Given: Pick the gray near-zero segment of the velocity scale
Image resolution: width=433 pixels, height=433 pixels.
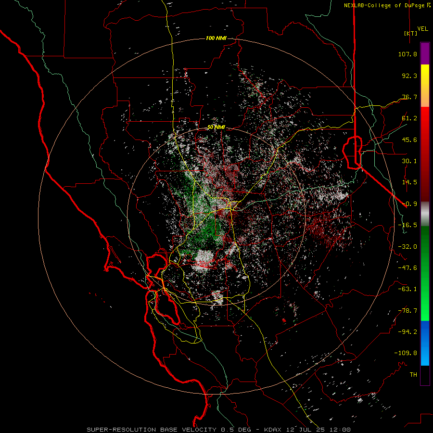Looking at the screenshot, I should (425, 214).
